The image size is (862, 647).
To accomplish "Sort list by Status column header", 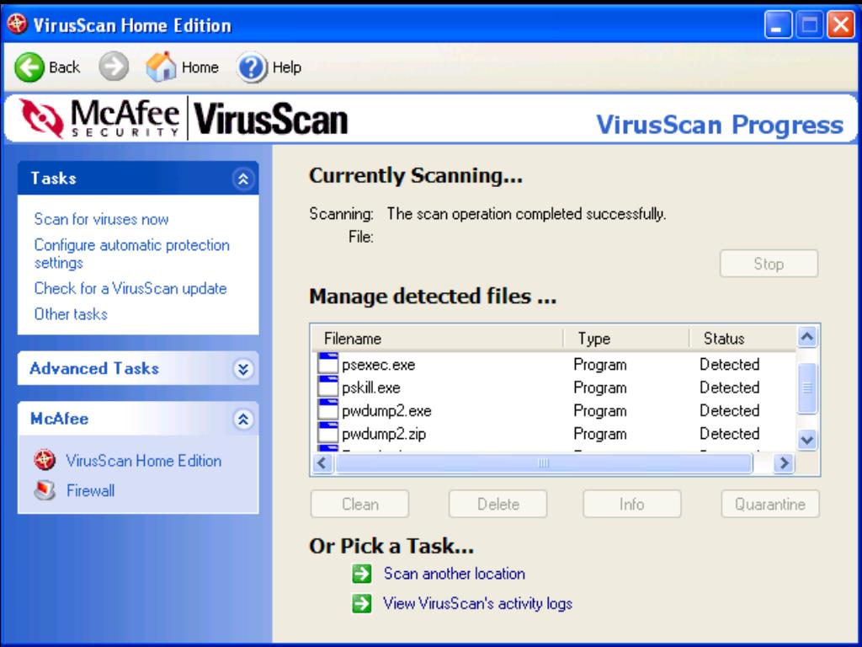I will click(742, 339).
